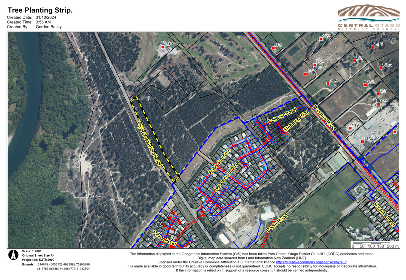Viewport: 406px width, 280px height.
Task: Click the Briar Crescent label
Action: coord(220,161)
